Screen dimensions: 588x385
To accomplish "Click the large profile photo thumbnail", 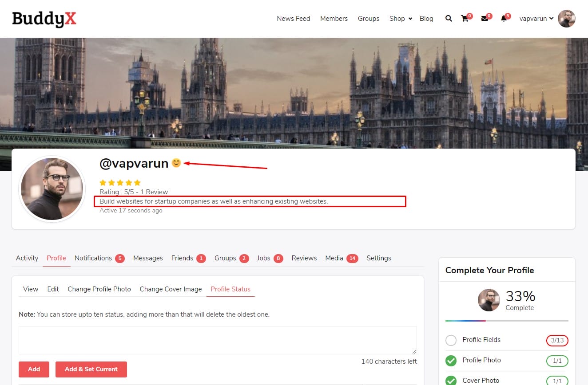I will point(52,189).
